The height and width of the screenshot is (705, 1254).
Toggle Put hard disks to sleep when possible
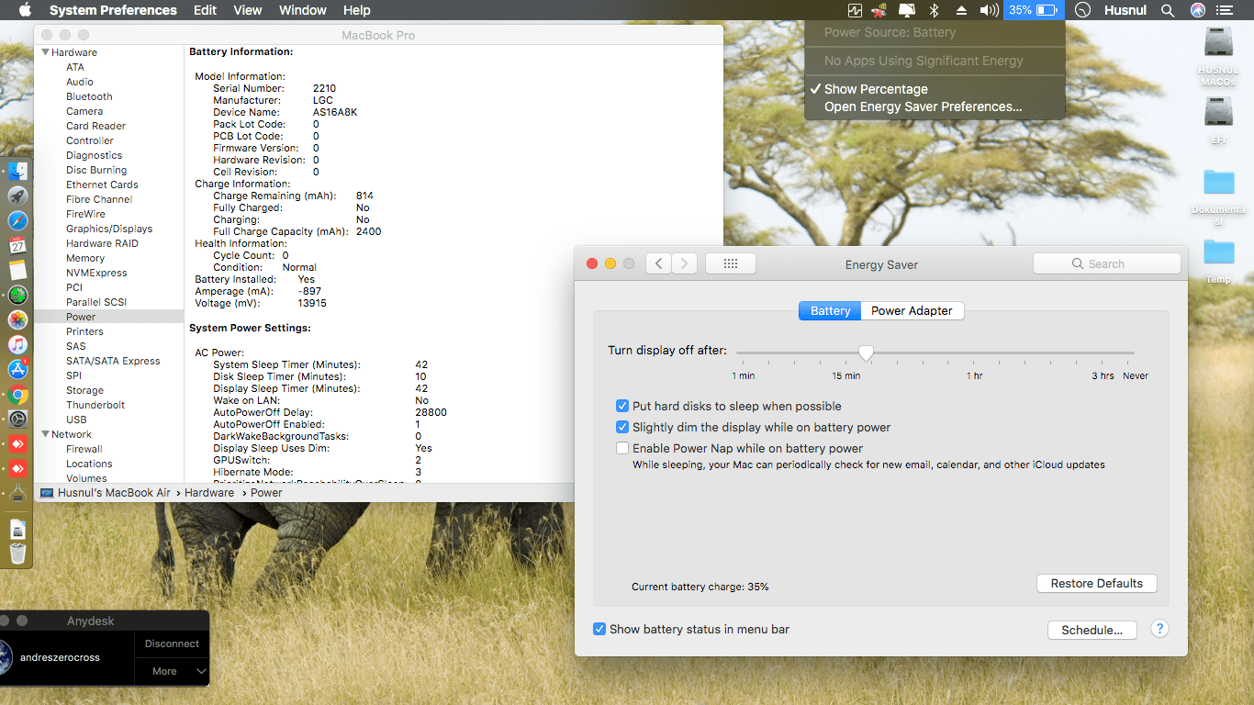coord(622,406)
